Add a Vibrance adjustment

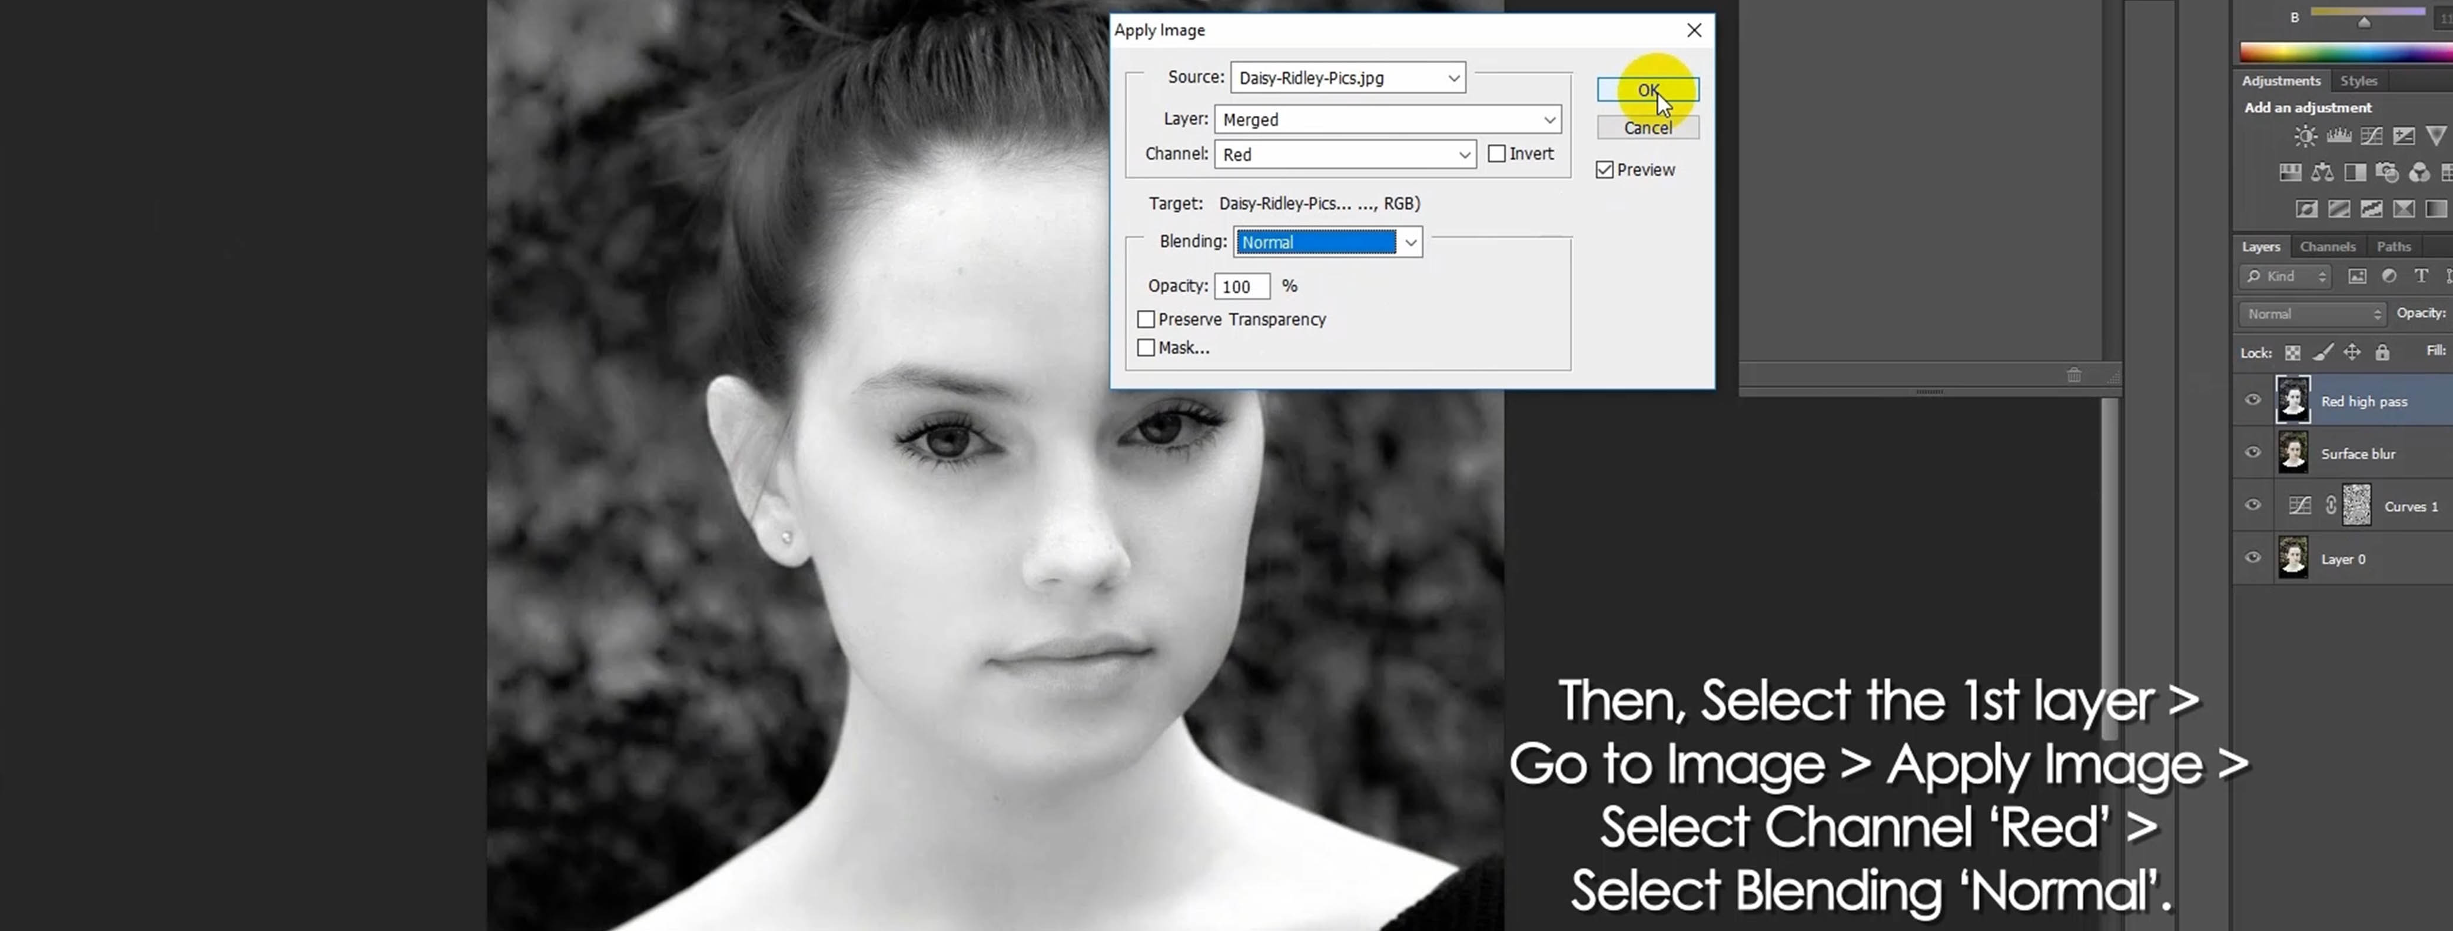pyautogui.click(x=2436, y=136)
